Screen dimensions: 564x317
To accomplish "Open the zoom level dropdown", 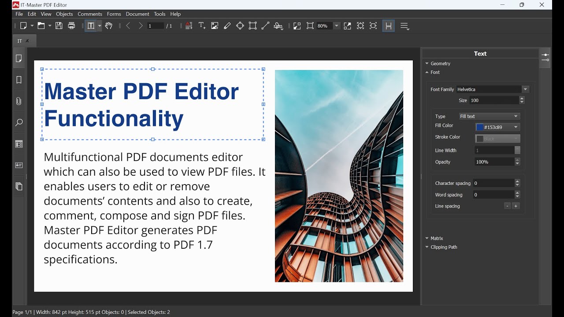I will 337,26.
